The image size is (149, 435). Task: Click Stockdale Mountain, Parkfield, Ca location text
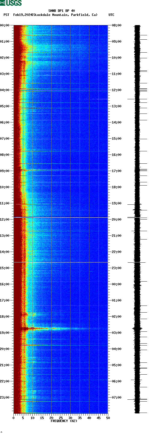[x=65, y=15]
